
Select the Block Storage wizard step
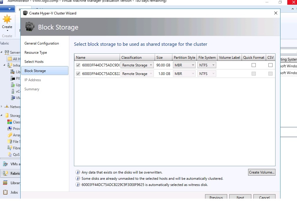(x=45, y=71)
